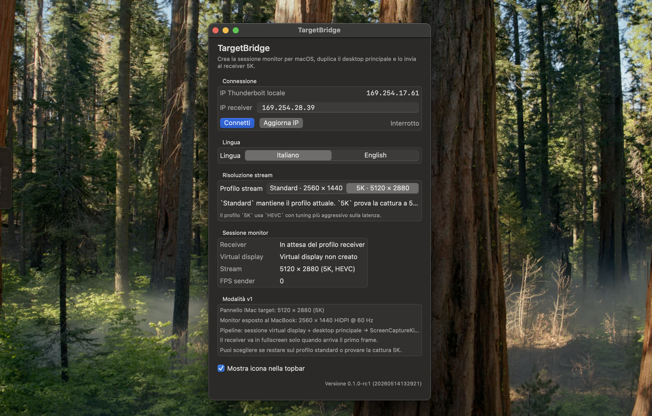Click the blue Connetti button
652x416 pixels.
click(x=237, y=123)
